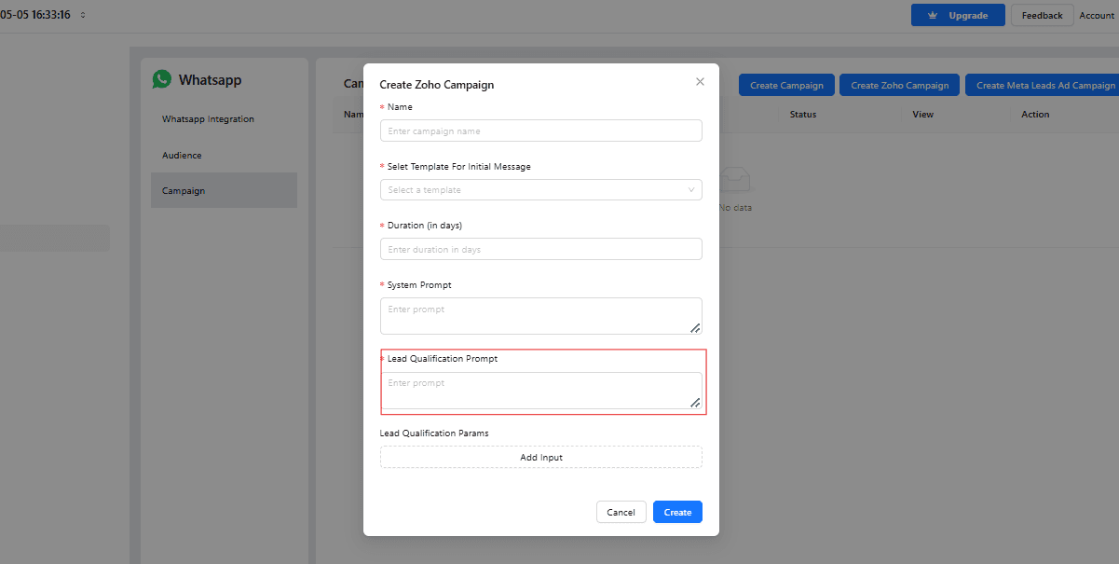The height and width of the screenshot is (564, 1119).
Task: Go to the Audience section
Action: [182, 156]
